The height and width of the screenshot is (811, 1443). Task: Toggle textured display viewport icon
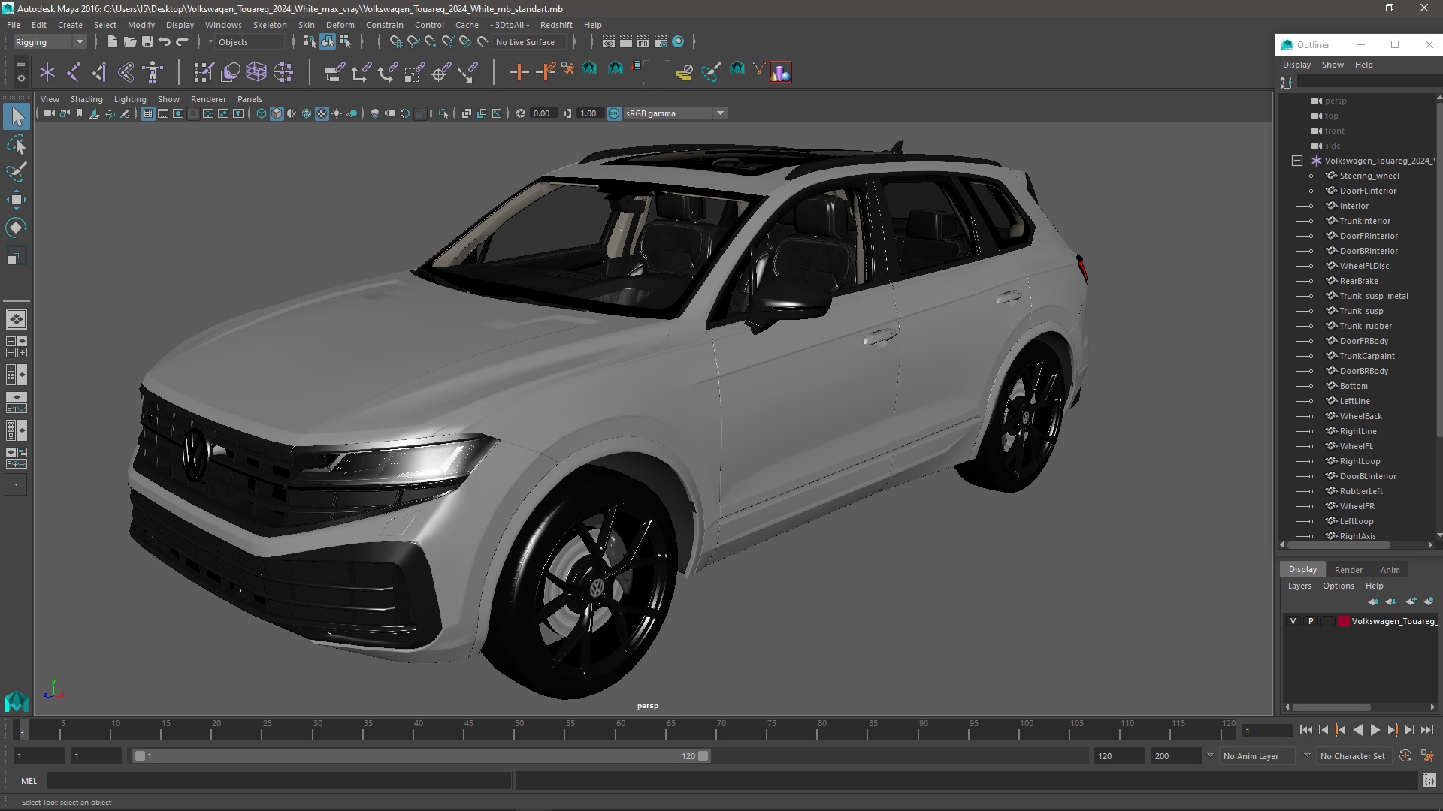[322, 113]
